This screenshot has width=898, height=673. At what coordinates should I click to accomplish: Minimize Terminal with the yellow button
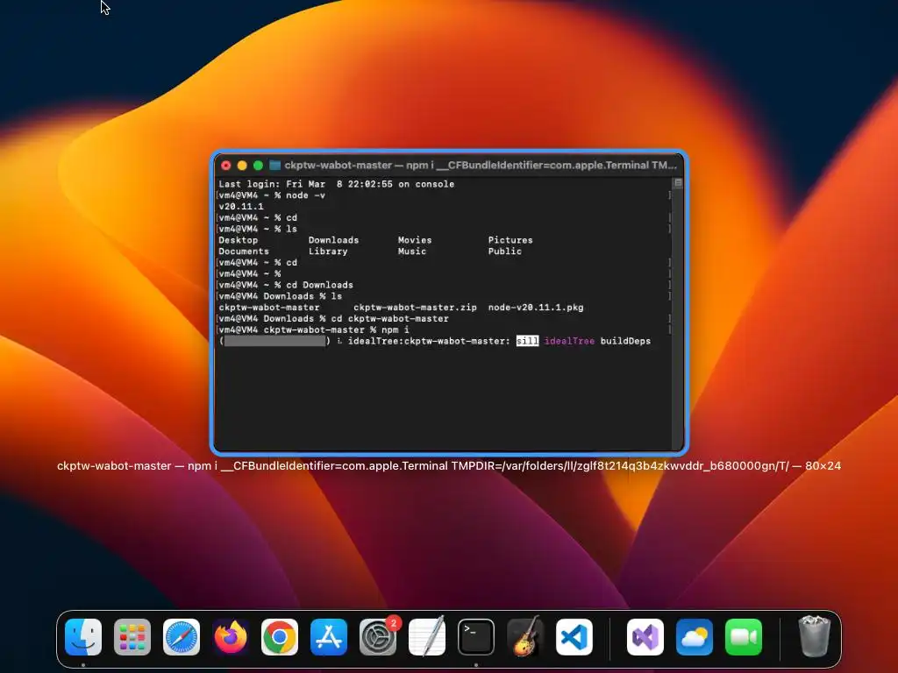point(242,166)
